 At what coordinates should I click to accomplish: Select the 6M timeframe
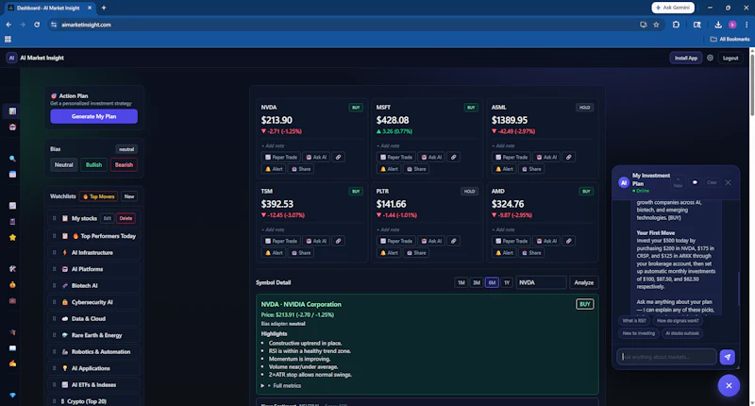[x=492, y=282]
